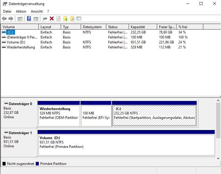Click the blue Primäre Partition legend swatch
This screenshot has height=174, width=221.
[37, 163]
